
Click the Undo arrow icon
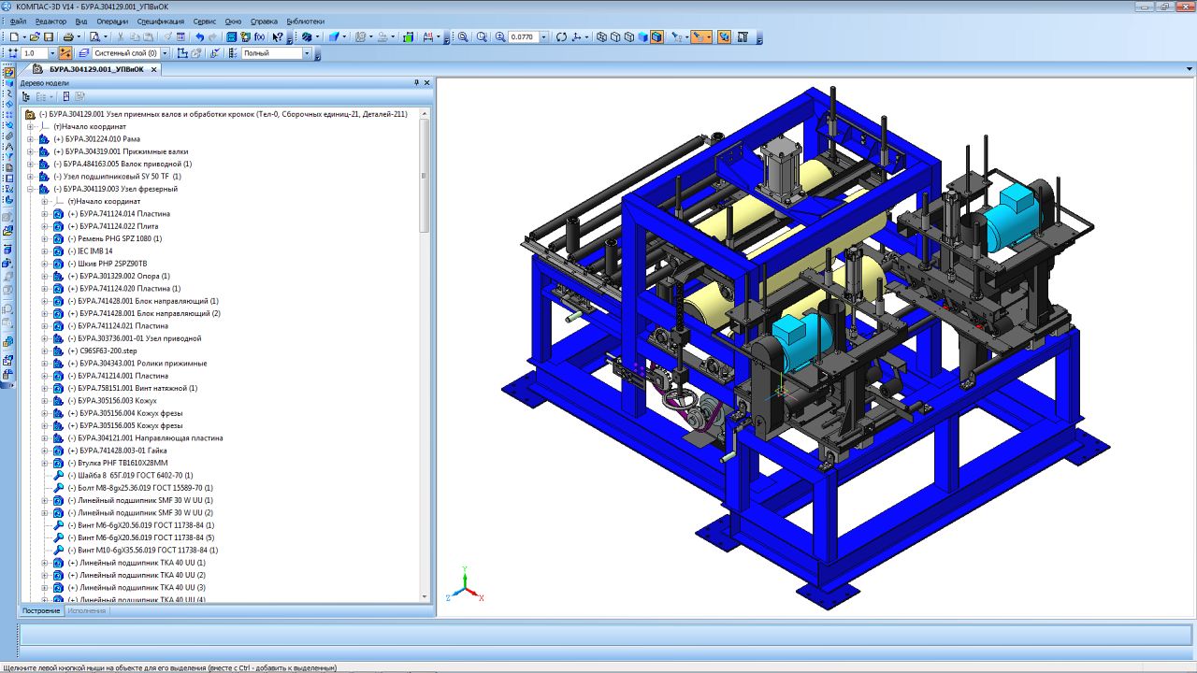(x=200, y=37)
